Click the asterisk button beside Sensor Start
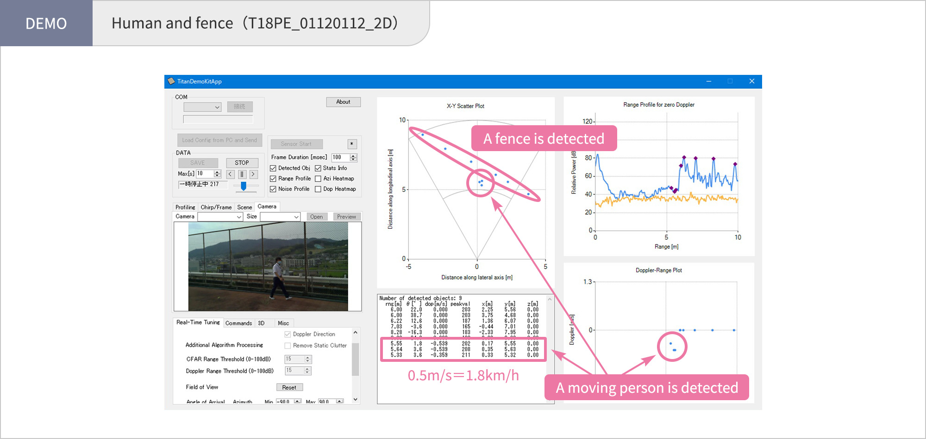Viewport: 926px width, 439px height. click(352, 144)
